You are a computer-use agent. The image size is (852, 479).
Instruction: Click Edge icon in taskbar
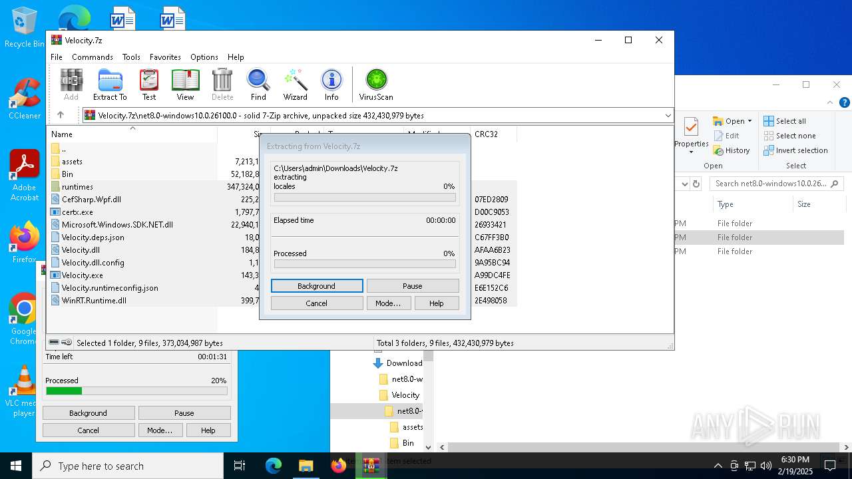[274, 466]
